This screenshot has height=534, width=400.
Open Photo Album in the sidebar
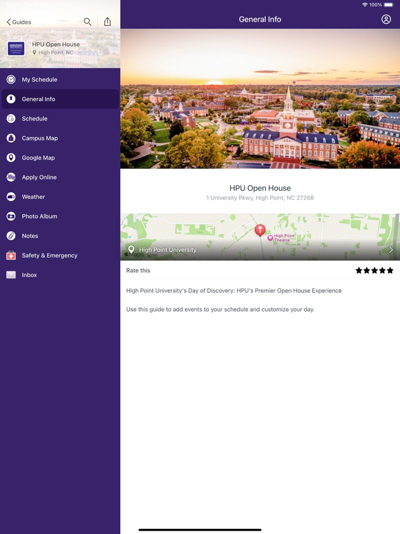[x=60, y=216]
